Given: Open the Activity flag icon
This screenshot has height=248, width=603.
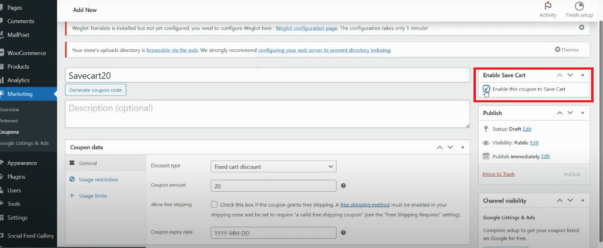Looking at the screenshot, I should click(x=547, y=6).
